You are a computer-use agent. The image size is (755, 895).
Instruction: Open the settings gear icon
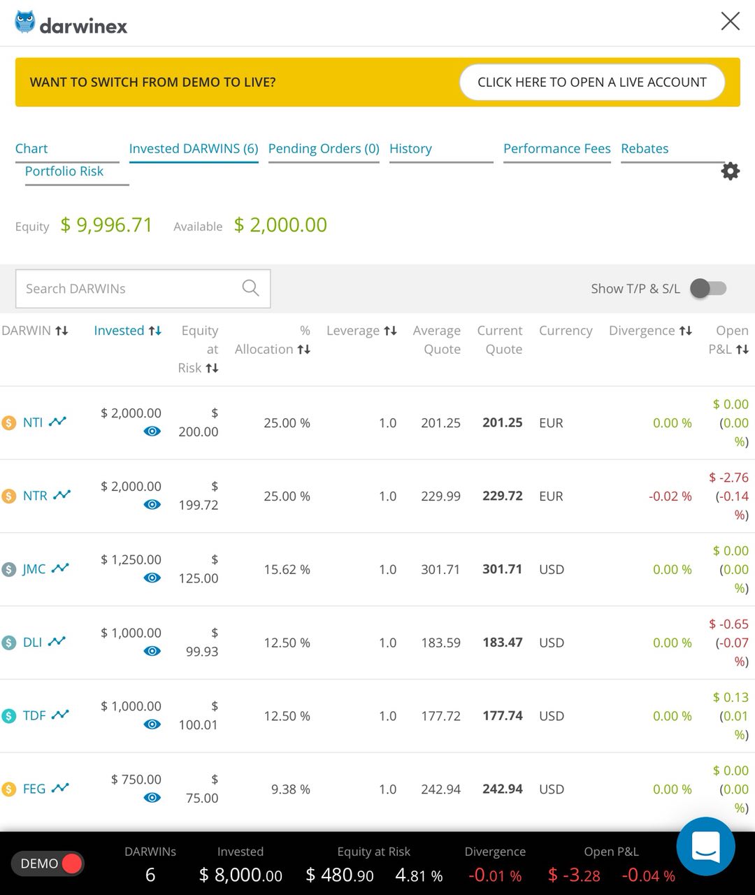point(730,171)
